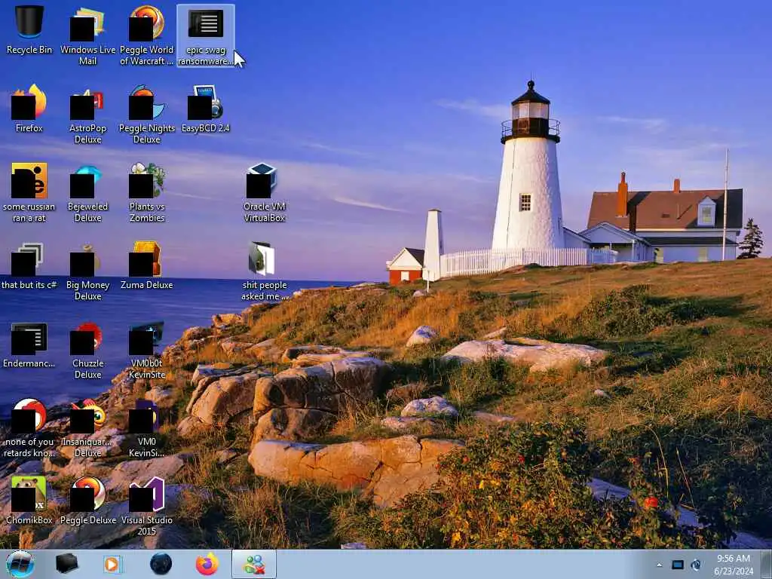Select the epic swag ransomware icon
The width and height of the screenshot is (772, 579).
pos(206,35)
